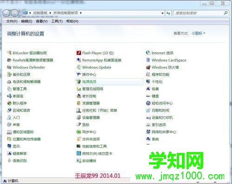Click the 程序和功能 icon

tap(148, 74)
